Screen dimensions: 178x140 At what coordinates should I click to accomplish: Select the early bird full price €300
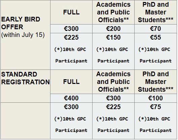click(x=71, y=29)
